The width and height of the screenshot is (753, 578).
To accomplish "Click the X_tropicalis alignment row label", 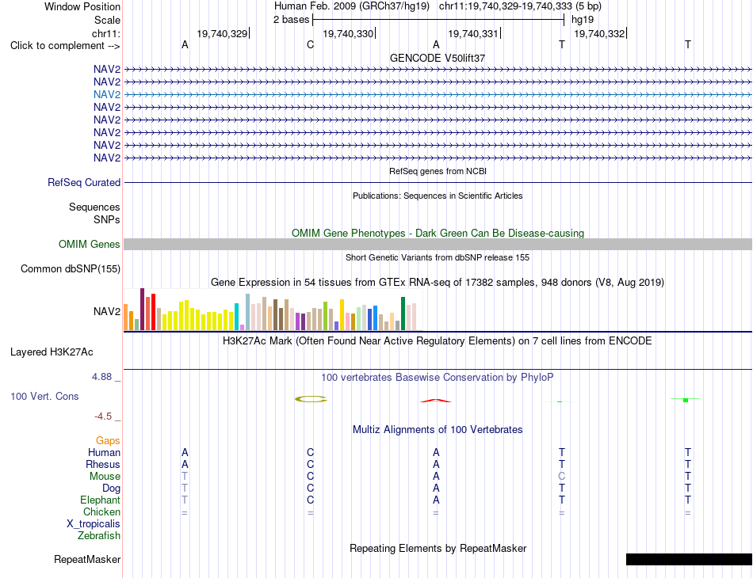I will tap(94, 524).
